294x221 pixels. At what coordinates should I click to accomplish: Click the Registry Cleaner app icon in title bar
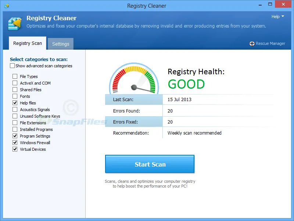[7, 6]
